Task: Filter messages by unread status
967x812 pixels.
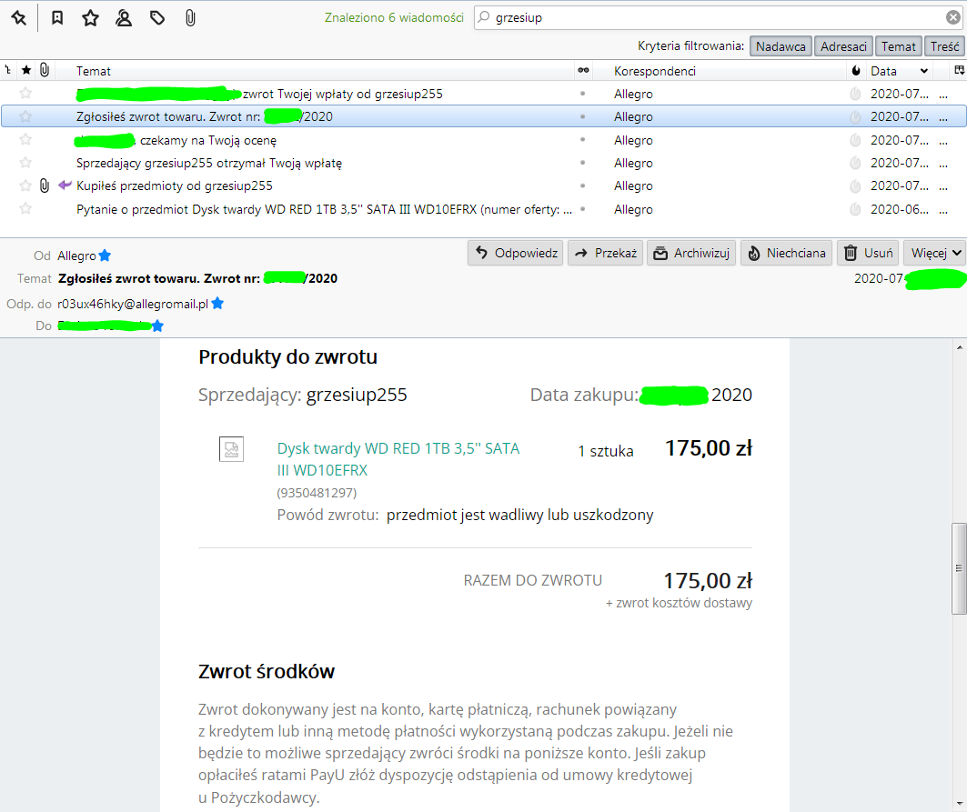Action: pyautogui.click(x=56, y=17)
